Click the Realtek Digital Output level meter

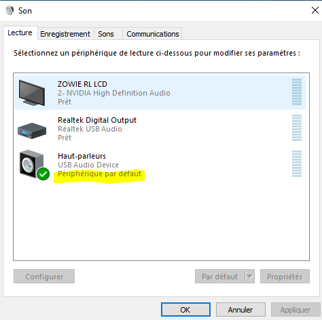point(297,128)
